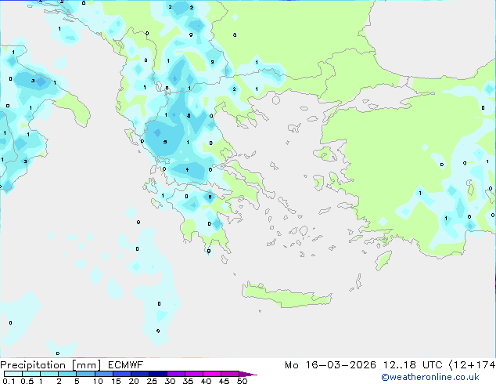Viewport: 496px width, 384px height.
Task: Pick the 20–25 mm legend swatch
Action: pos(139,374)
